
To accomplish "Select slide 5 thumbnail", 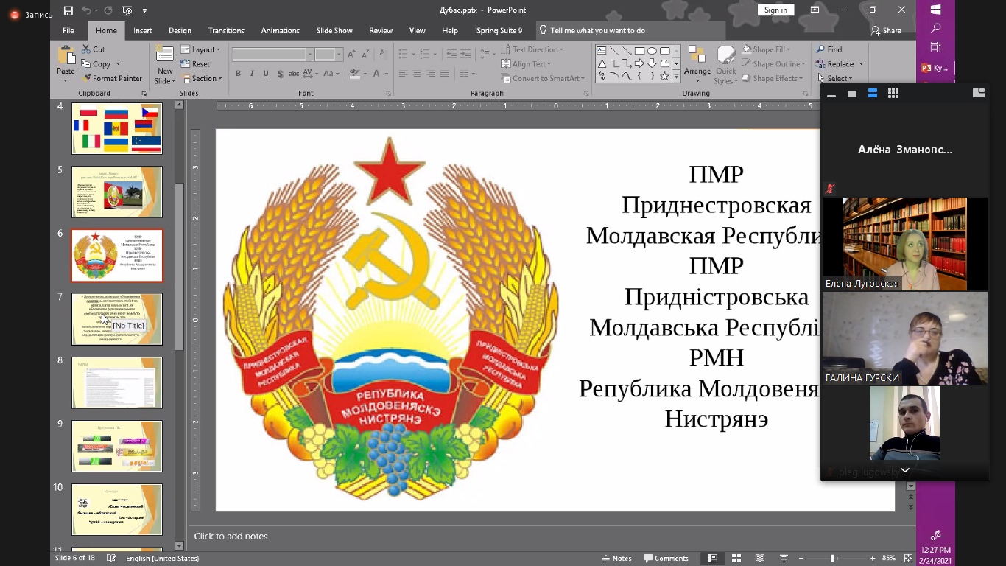I will point(117,192).
